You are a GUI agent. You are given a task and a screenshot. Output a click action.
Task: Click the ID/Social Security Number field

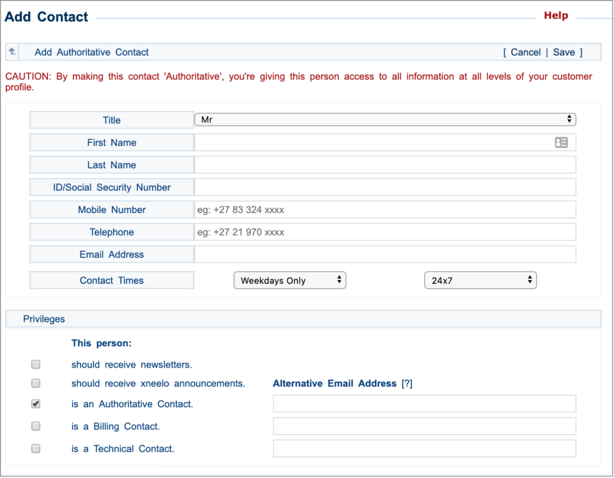point(384,187)
